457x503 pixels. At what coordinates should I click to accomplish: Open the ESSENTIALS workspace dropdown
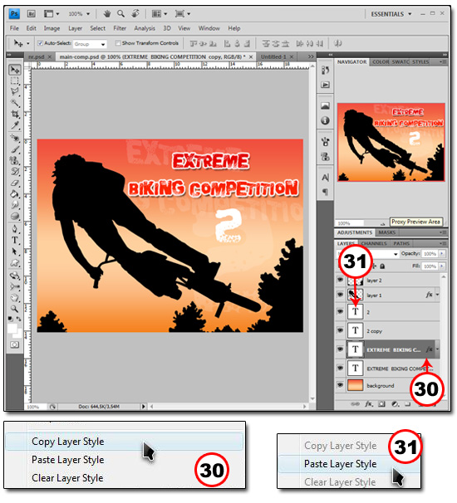click(x=391, y=14)
